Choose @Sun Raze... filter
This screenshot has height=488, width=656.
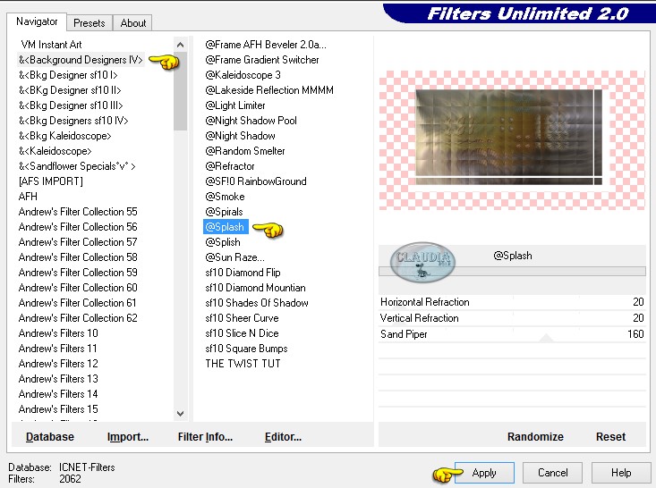(234, 257)
